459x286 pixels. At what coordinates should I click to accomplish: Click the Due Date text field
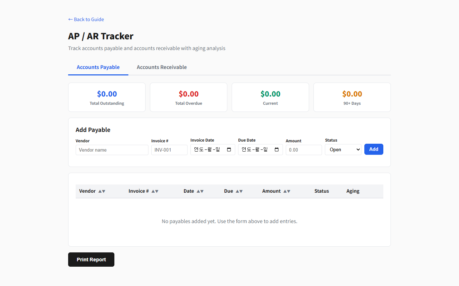pos(255,150)
